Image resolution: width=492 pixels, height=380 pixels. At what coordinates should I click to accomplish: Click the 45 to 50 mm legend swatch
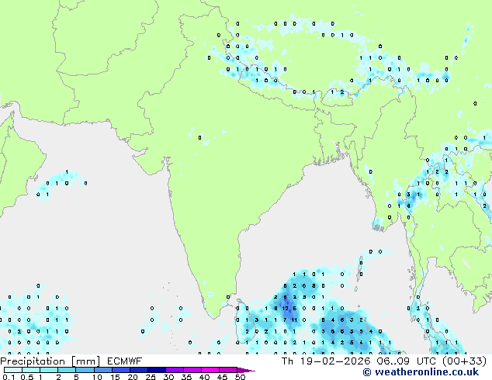tap(228, 370)
